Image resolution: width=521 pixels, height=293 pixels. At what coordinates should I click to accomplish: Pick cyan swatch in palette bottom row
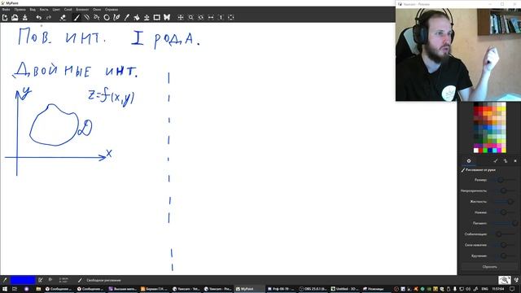[494, 151]
